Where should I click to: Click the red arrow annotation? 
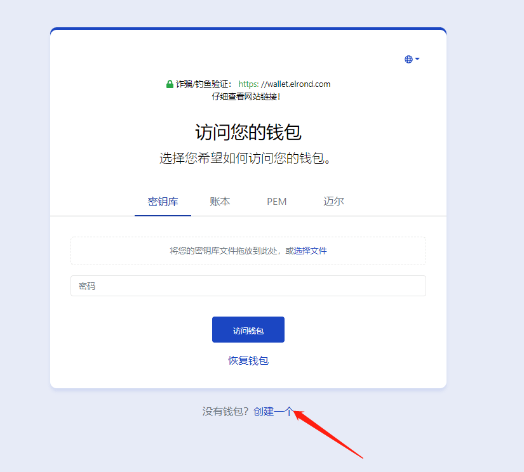328,434
